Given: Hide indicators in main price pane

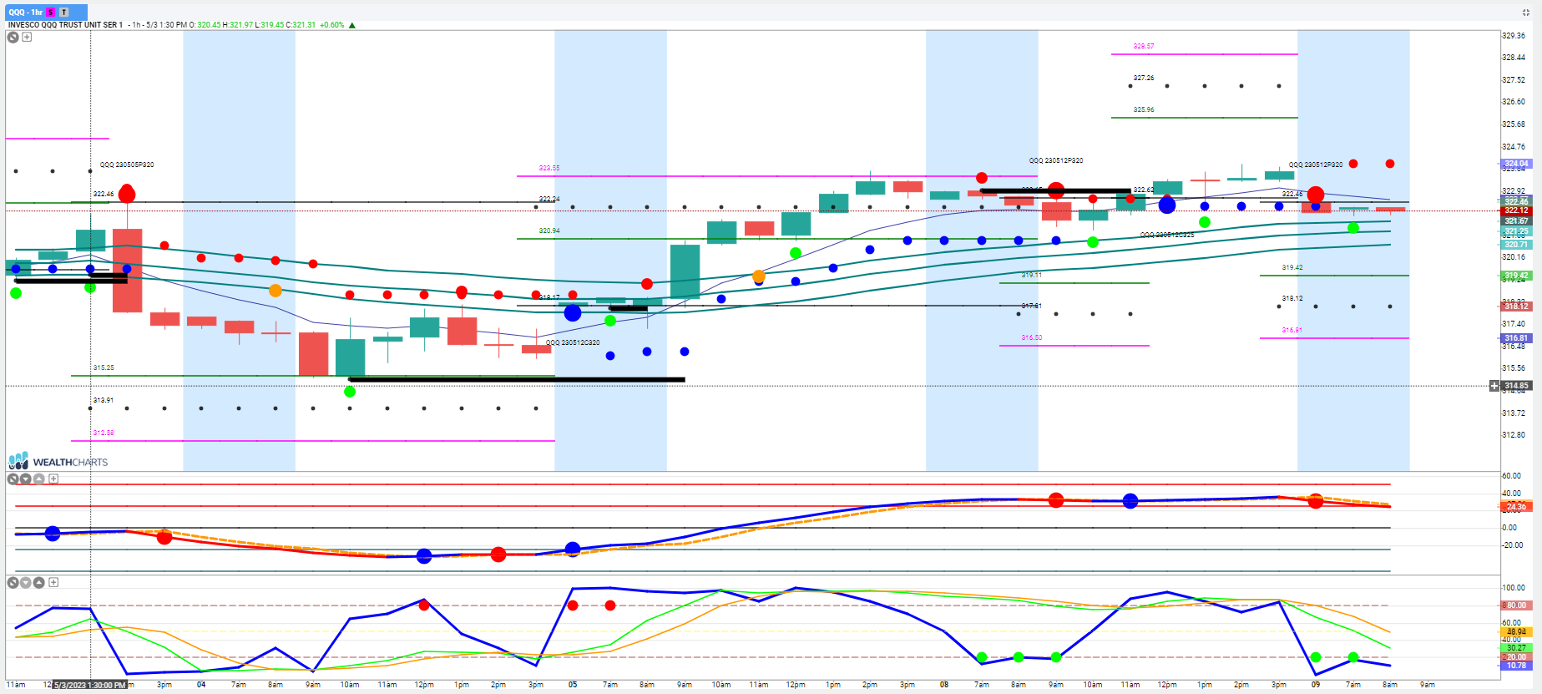Looking at the screenshot, I should (x=13, y=37).
